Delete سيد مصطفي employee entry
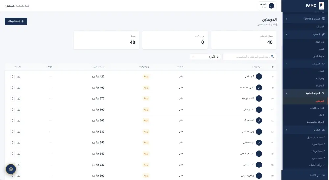Screen dimensions: 329x180 (x=13, y=143)
